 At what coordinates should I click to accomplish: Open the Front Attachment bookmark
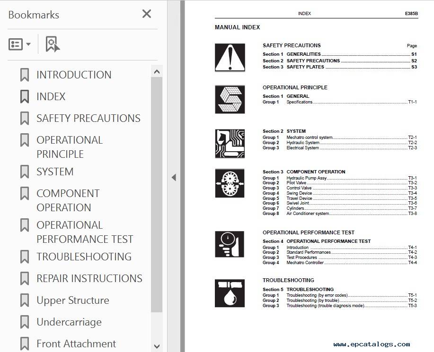76,343
